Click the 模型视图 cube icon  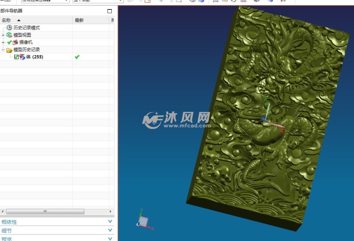9,35
